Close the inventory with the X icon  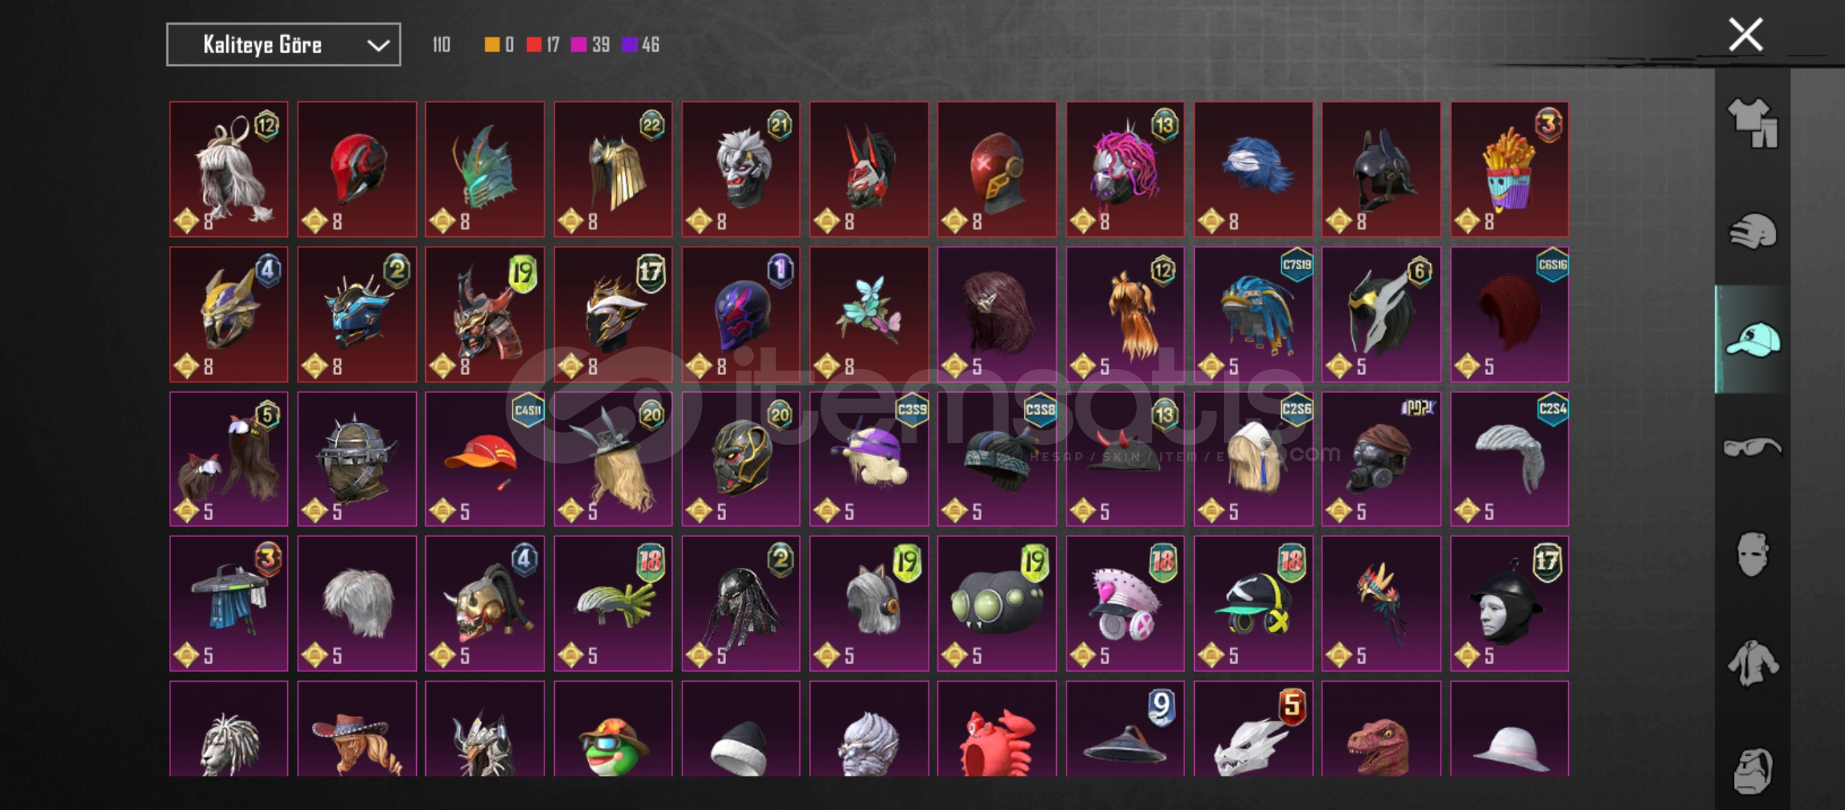tap(1745, 35)
